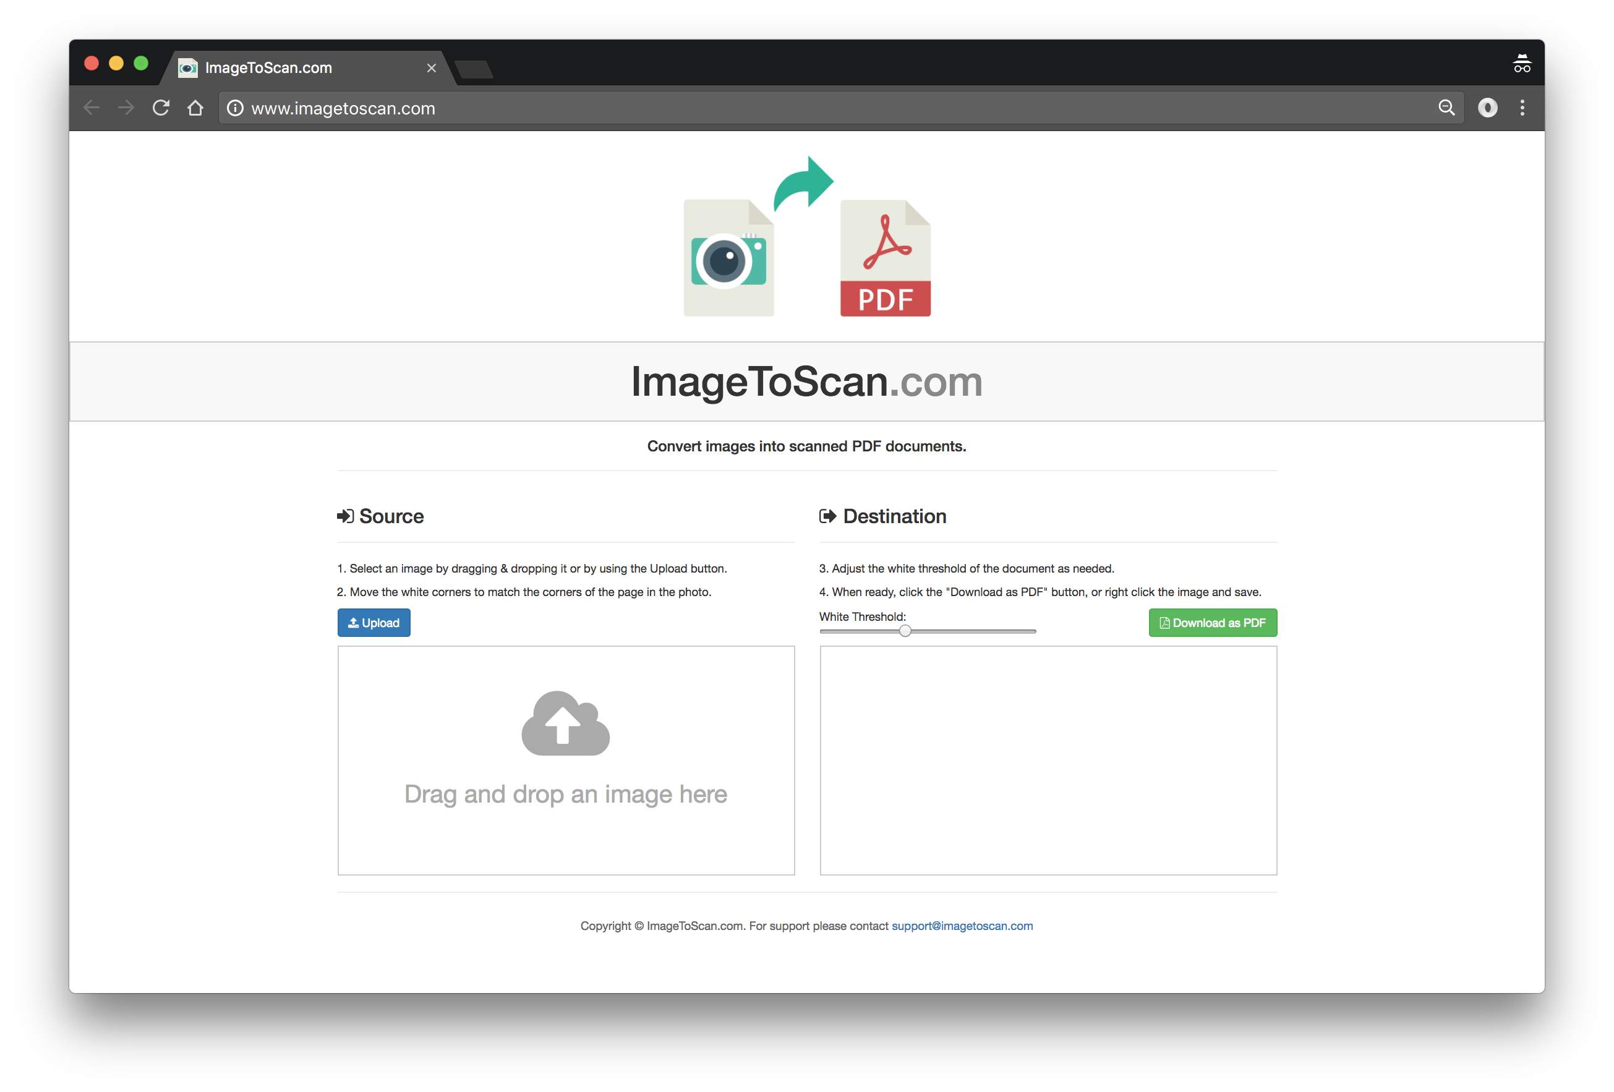Click instruction '1. Select an image by dragging'
Screen dimensions: 1614x1092
point(532,568)
